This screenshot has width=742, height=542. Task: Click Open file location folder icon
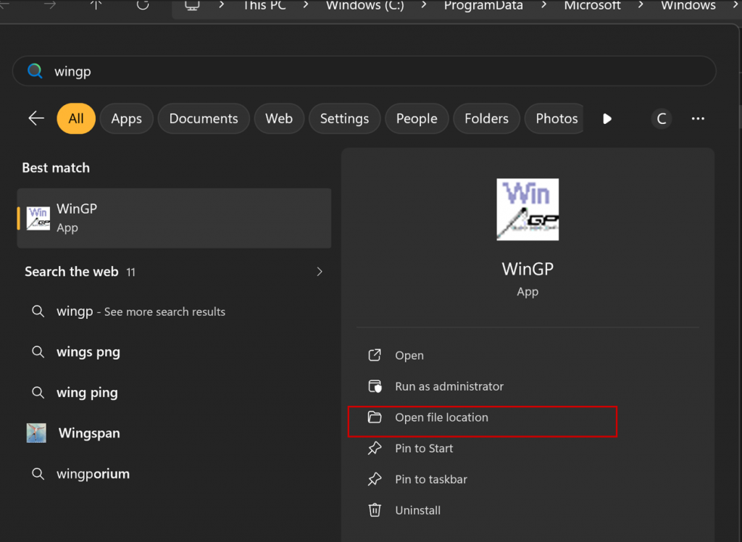pos(375,417)
